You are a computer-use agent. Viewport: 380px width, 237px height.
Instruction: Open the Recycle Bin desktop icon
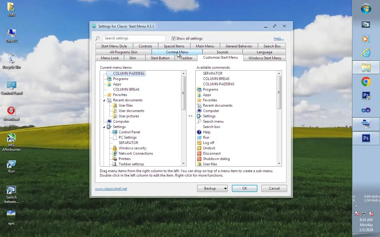(11, 62)
